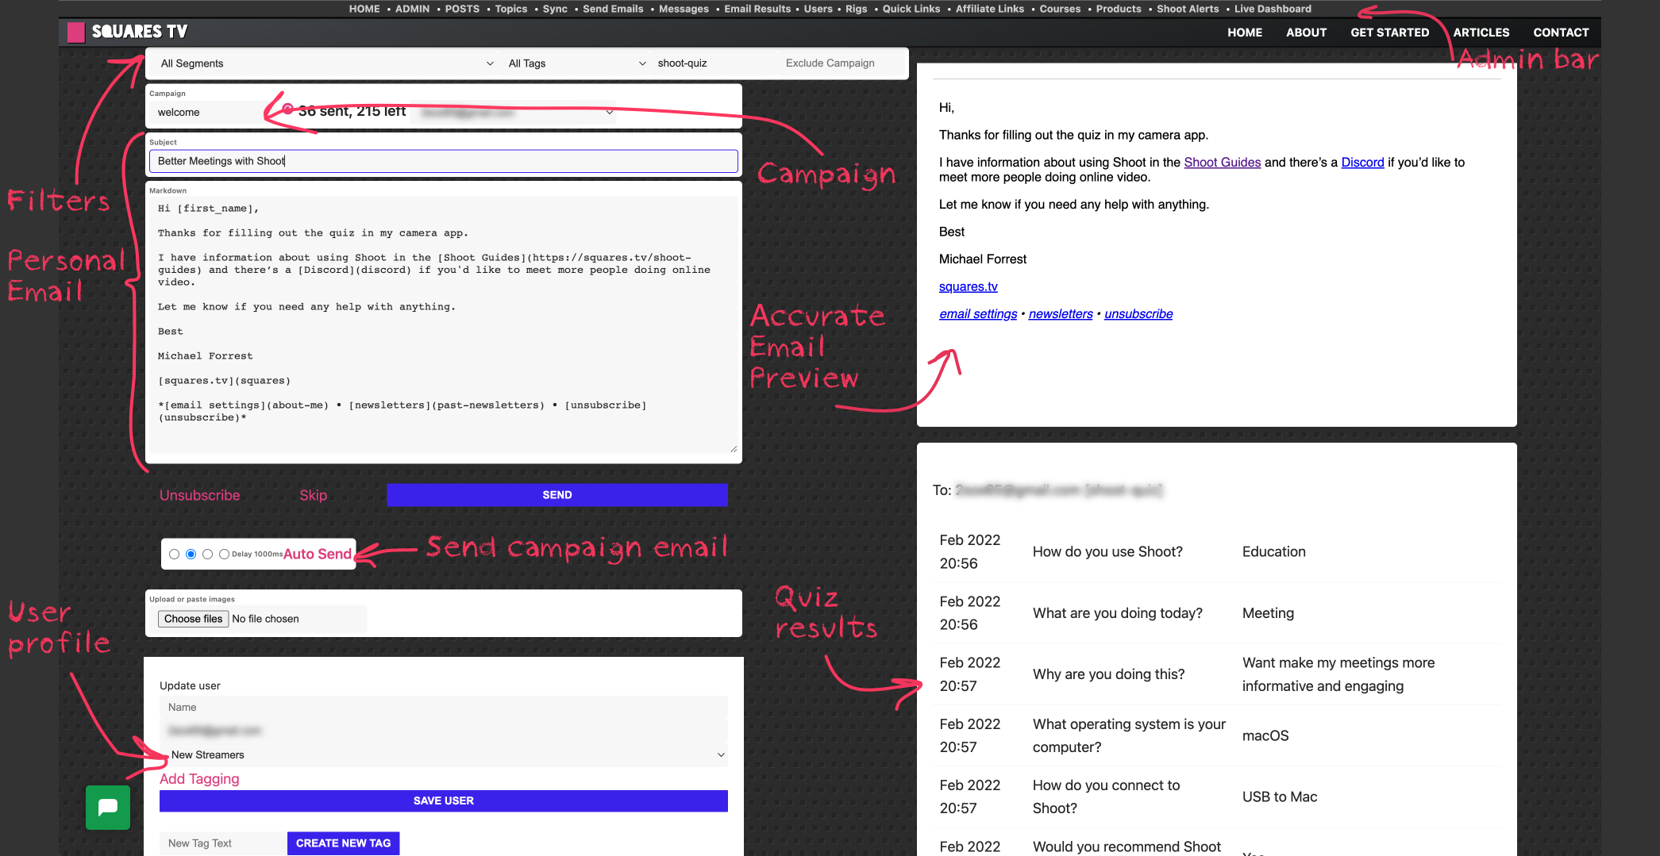Click the pink Squares TV logo square
This screenshot has height=856, width=1660.
point(76,33)
